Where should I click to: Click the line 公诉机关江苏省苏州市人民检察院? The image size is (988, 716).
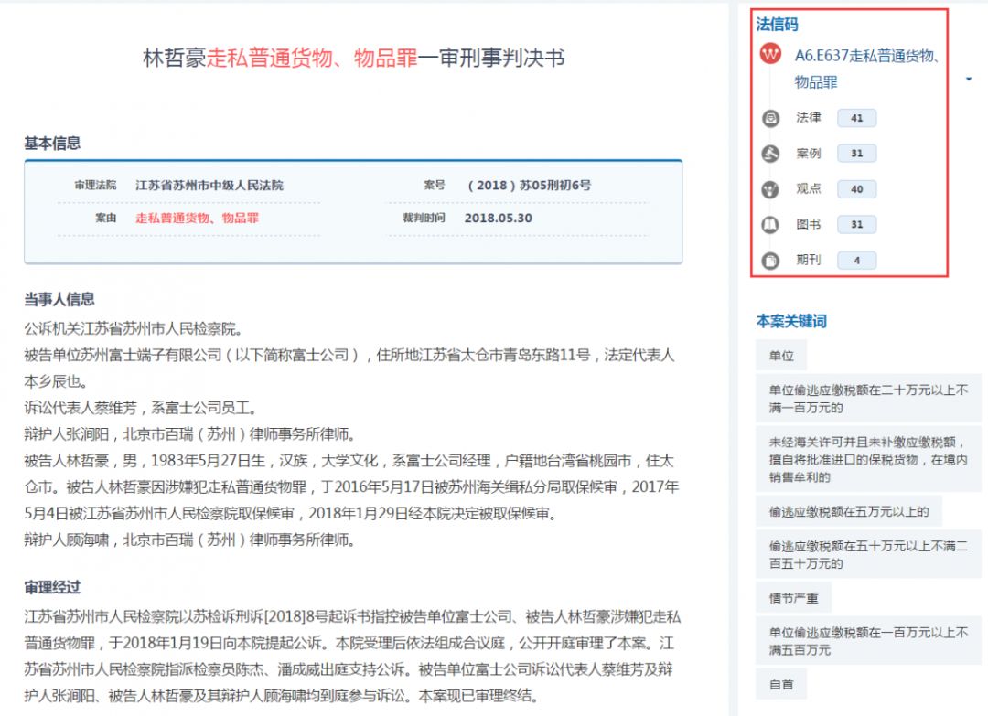(x=134, y=328)
